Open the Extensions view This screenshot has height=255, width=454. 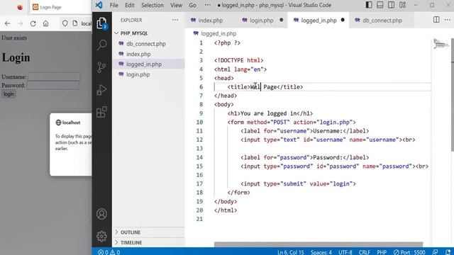click(x=101, y=112)
